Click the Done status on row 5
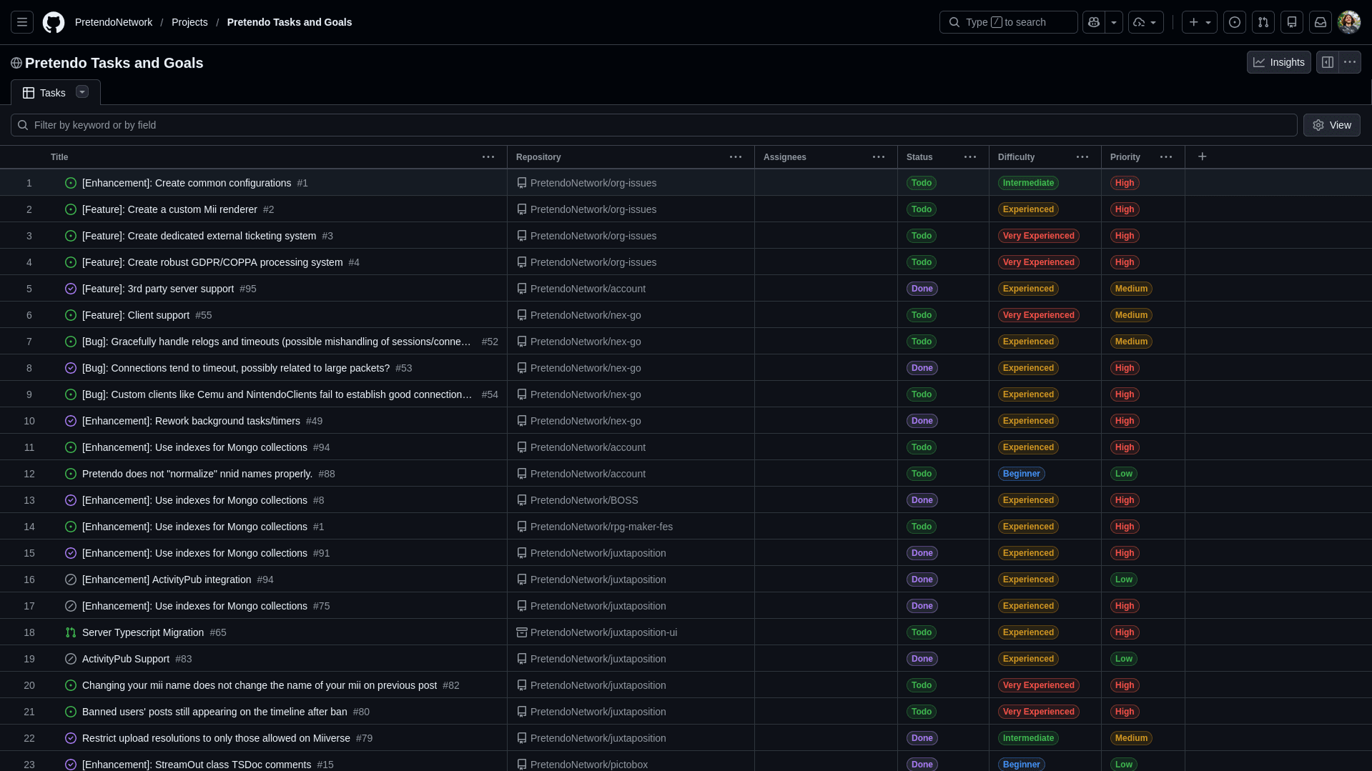The image size is (1372, 771). pos(922,289)
